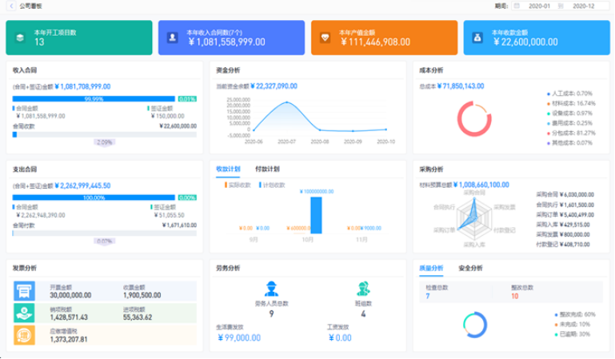
Task: Click the orange 应缴增值税 icon
Action: 24,335
